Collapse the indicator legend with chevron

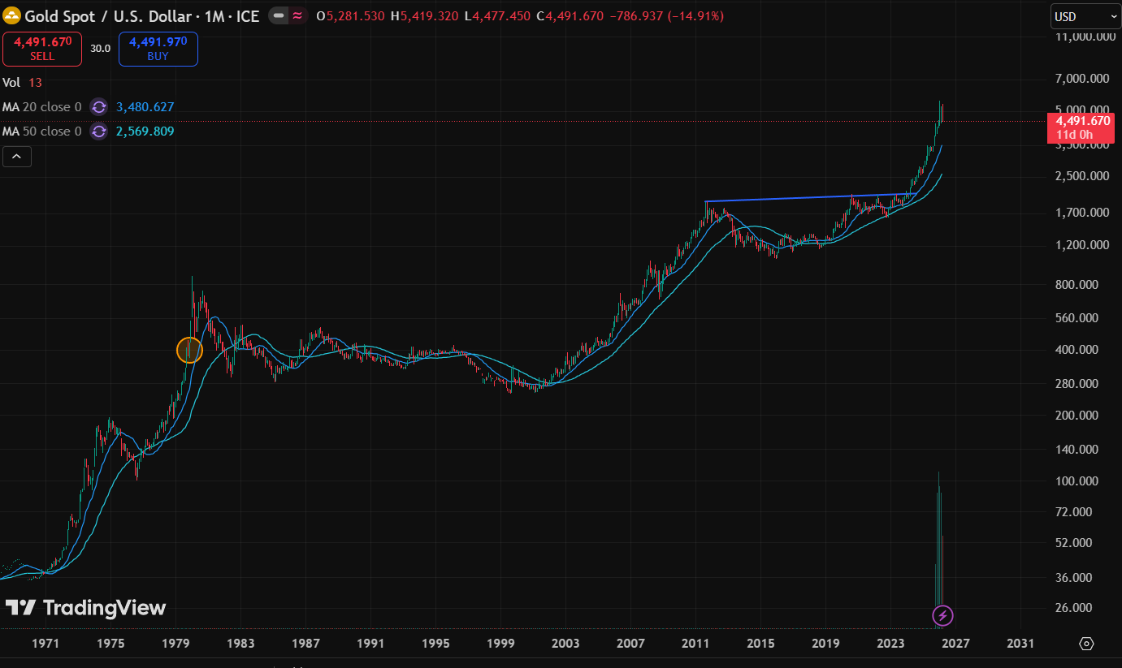(x=17, y=157)
